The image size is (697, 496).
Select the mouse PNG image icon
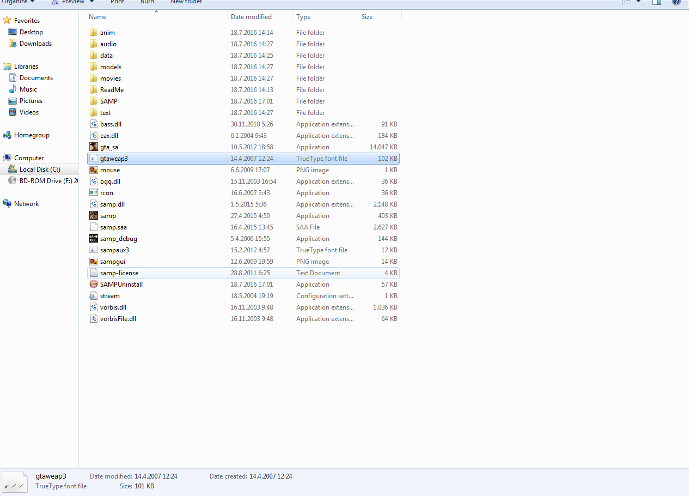93,170
